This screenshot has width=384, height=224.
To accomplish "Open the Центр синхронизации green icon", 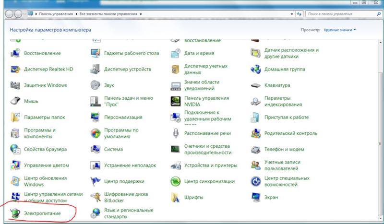I will 175,181.
